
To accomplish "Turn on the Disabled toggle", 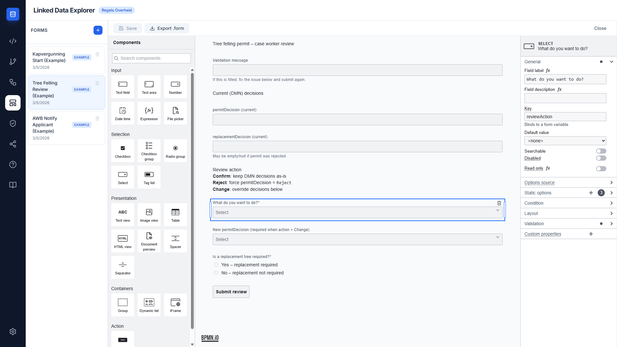I will point(601,158).
